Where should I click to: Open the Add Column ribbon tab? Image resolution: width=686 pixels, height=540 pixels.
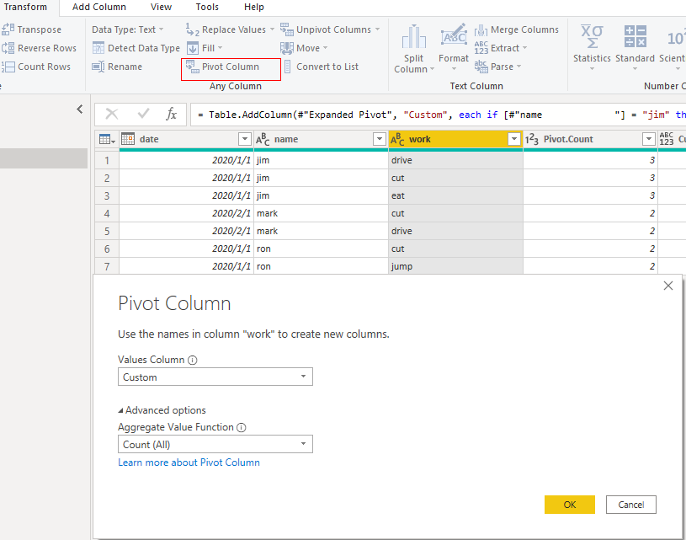tap(99, 7)
